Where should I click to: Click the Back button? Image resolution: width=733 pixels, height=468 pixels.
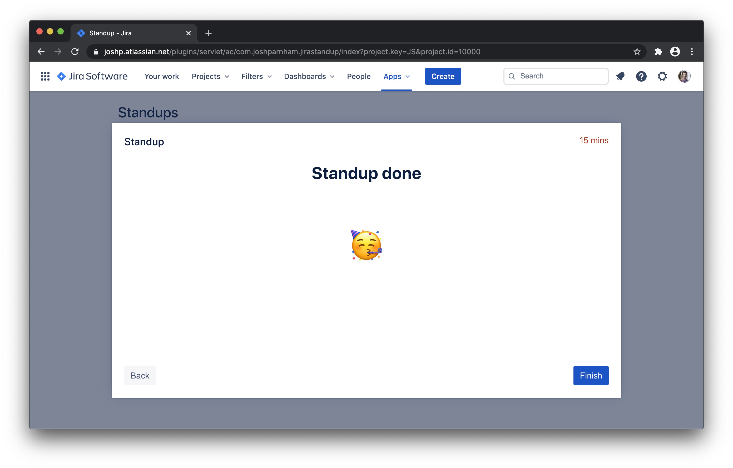tap(140, 376)
